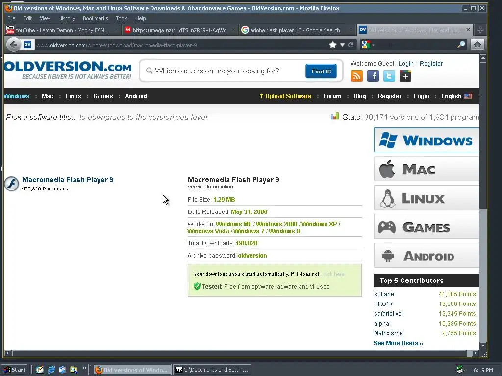Click the OV site identity icon
Screen dimensions: 502x376
pyautogui.click(x=27, y=45)
